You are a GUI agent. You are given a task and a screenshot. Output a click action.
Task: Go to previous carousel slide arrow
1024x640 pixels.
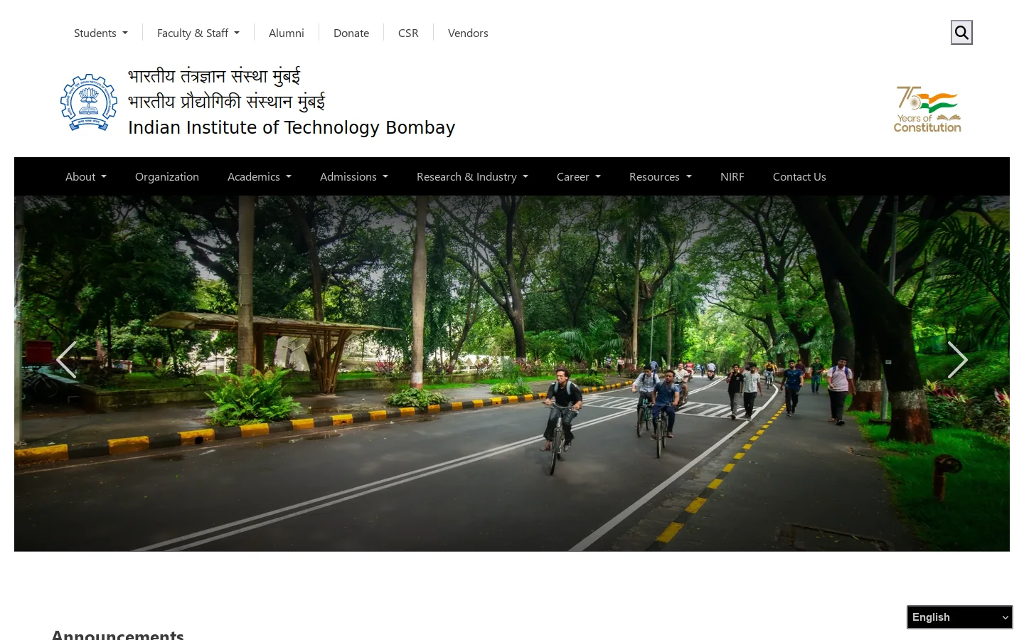click(x=66, y=360)
